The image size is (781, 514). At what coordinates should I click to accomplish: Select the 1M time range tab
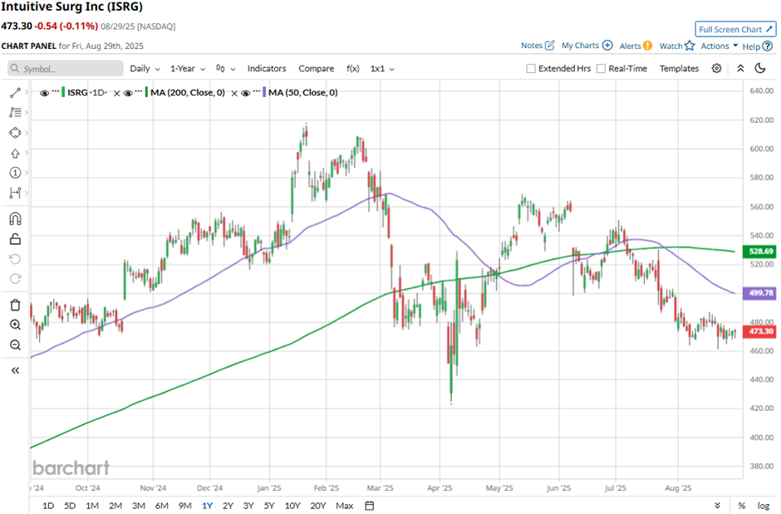coord(92,506)
